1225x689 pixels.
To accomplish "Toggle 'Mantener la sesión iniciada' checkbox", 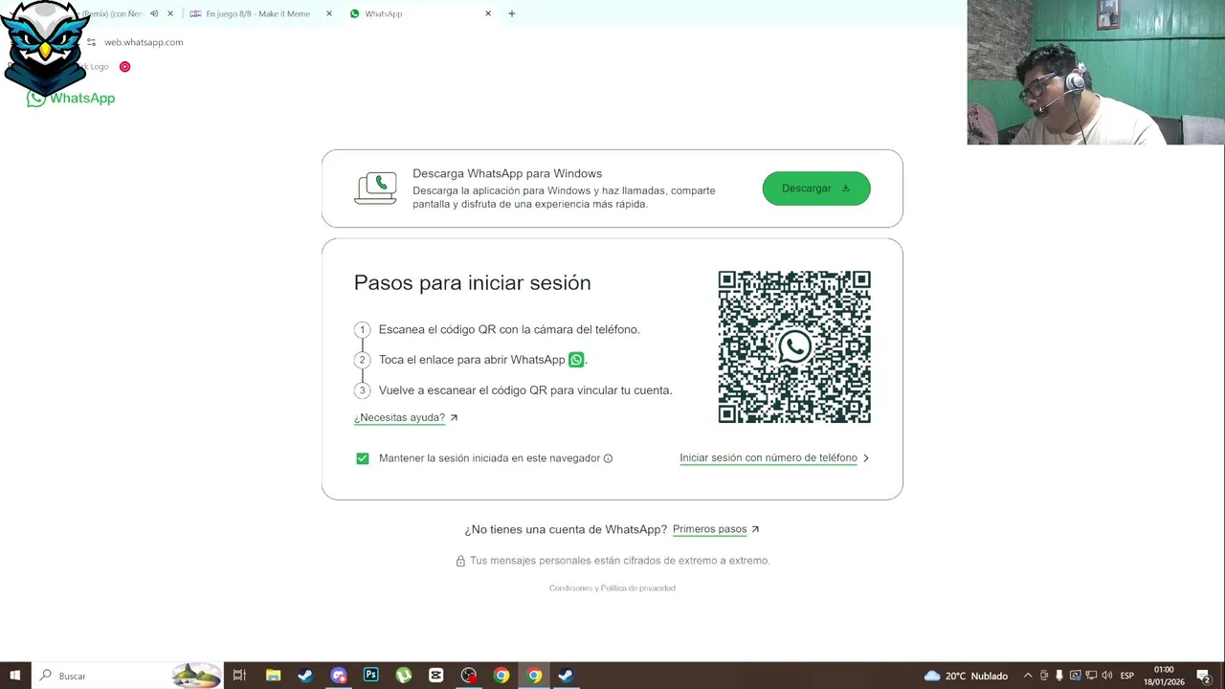I will pos(363,458).
